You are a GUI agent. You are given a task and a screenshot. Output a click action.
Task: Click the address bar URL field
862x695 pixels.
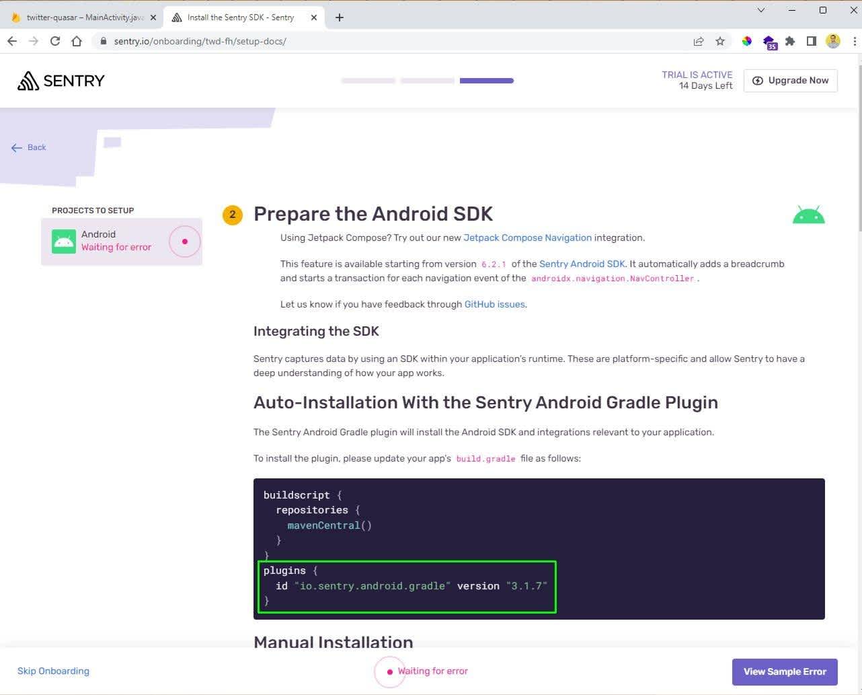click(x=397, y=41)
